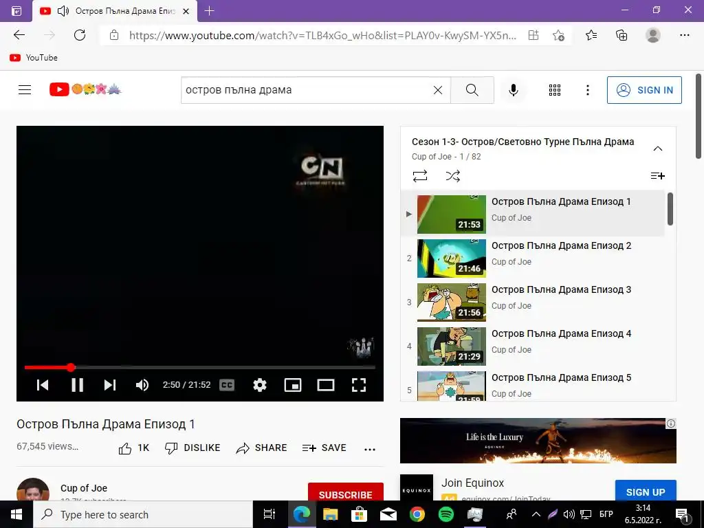704x528 pixels.
Task: Open Edge settings and more menu
Action: point(684,35)
